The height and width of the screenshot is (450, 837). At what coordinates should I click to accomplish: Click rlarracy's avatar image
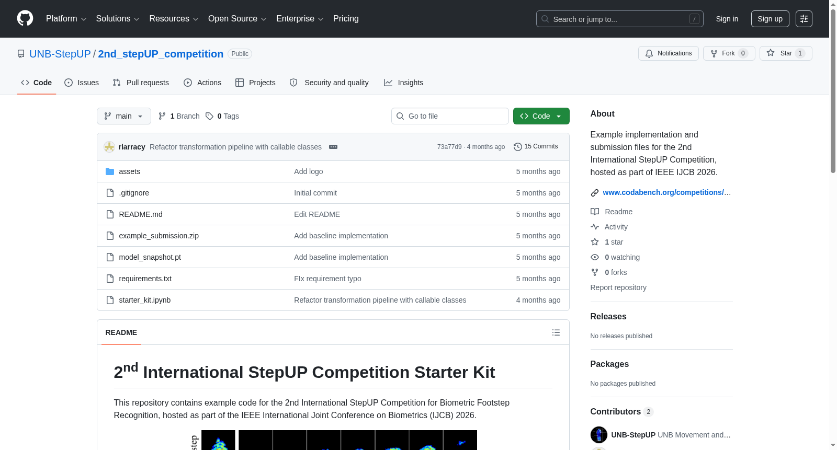tap(109, 147)
